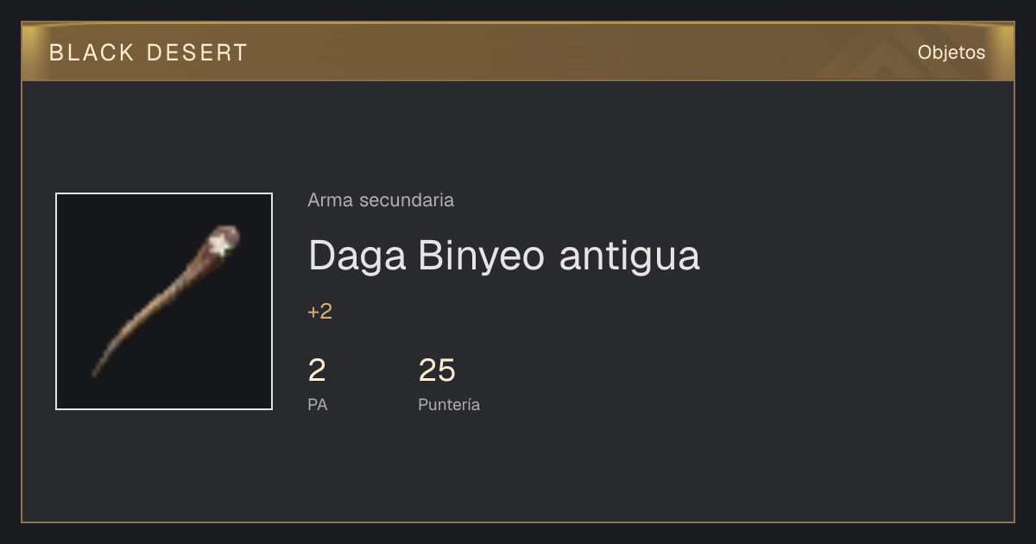Click the Puntería stat value 25
Viewport: 1036px width, 544px height.
coord(437,370)
